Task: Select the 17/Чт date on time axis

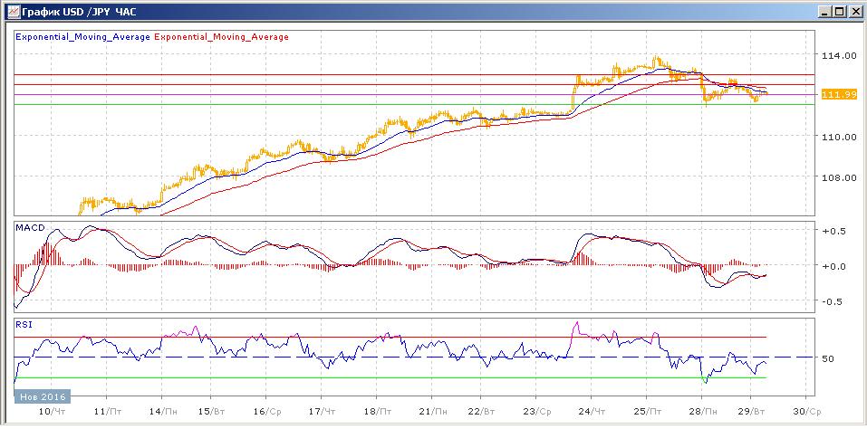Action: tap(323, 412)
